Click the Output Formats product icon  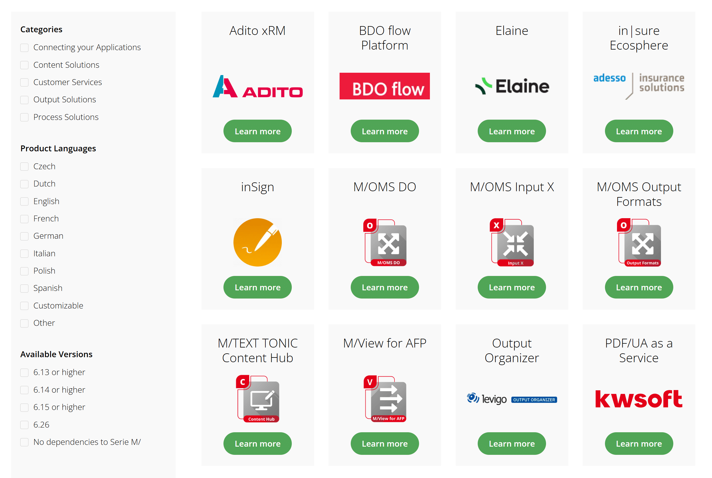click(639, 242)
